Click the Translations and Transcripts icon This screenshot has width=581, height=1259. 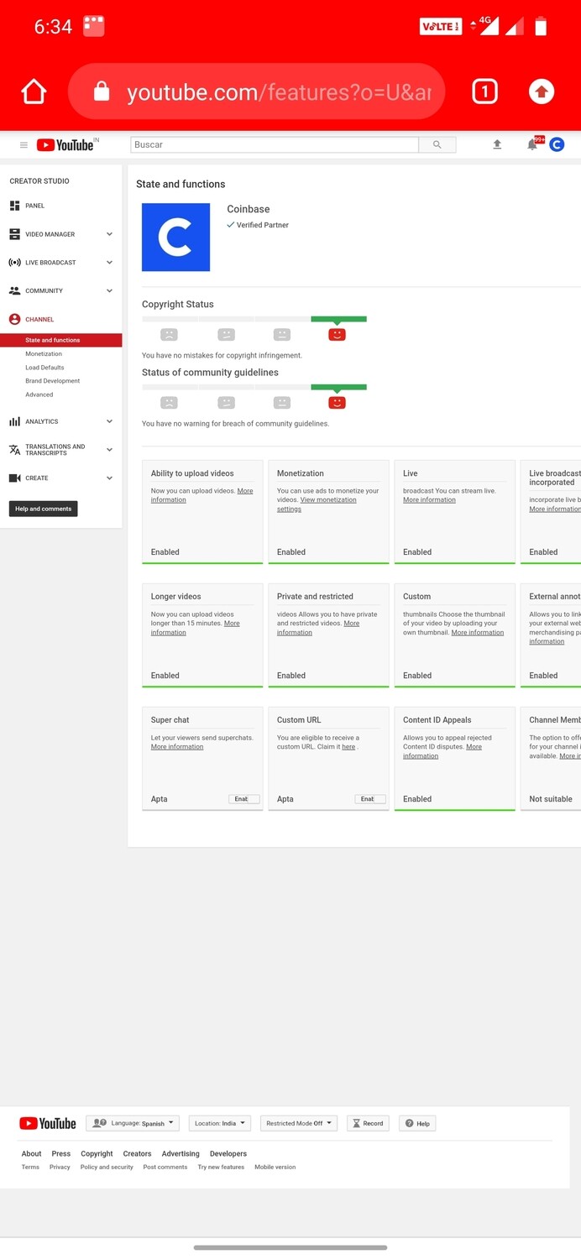click(14, 450)
